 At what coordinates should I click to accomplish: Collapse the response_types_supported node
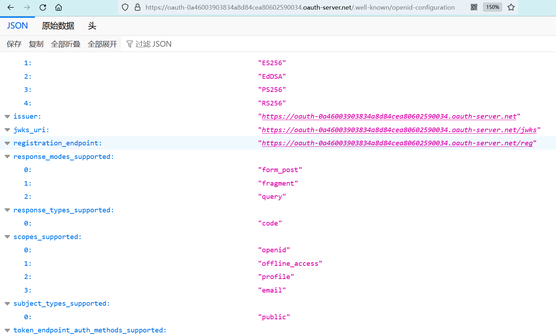(x=7, y=210)
